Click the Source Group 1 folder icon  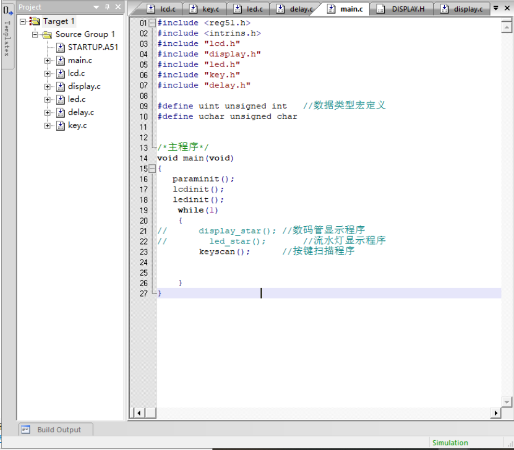47,34
